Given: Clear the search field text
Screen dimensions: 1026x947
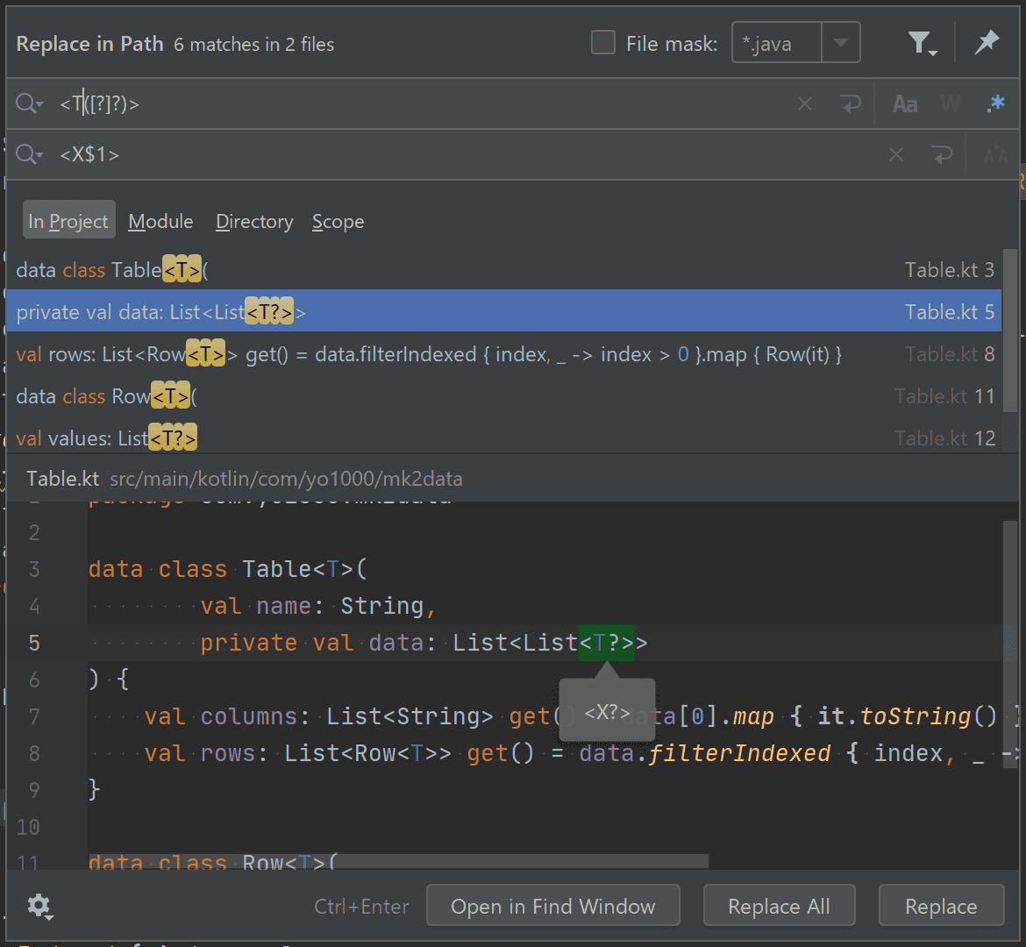Looking at the screenshot, I should tap(804, 104).
